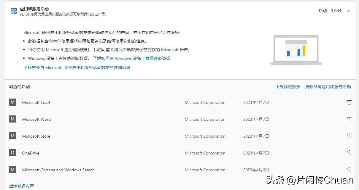Click the laptop chart illustration
The width and height of the screenshot is (359, 190).
point(296,50)
